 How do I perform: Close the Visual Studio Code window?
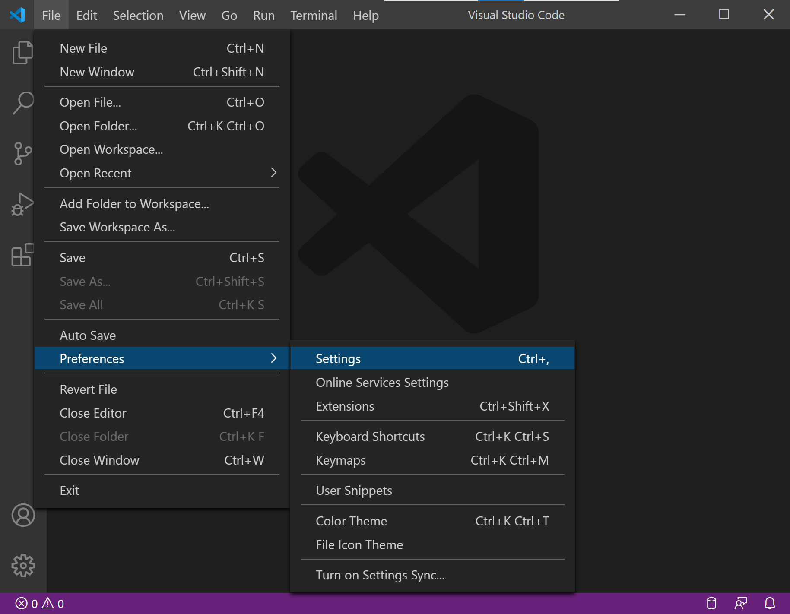coord(768,15)
